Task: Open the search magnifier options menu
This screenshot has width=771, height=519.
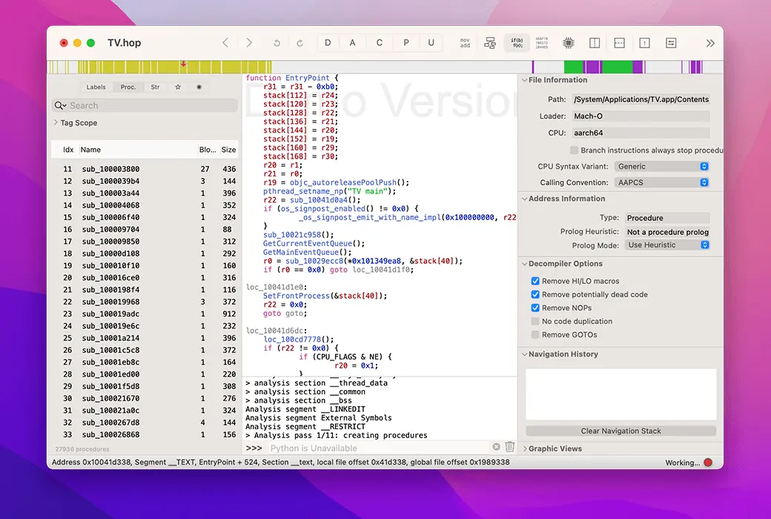Action: click(x=61, y=105)
